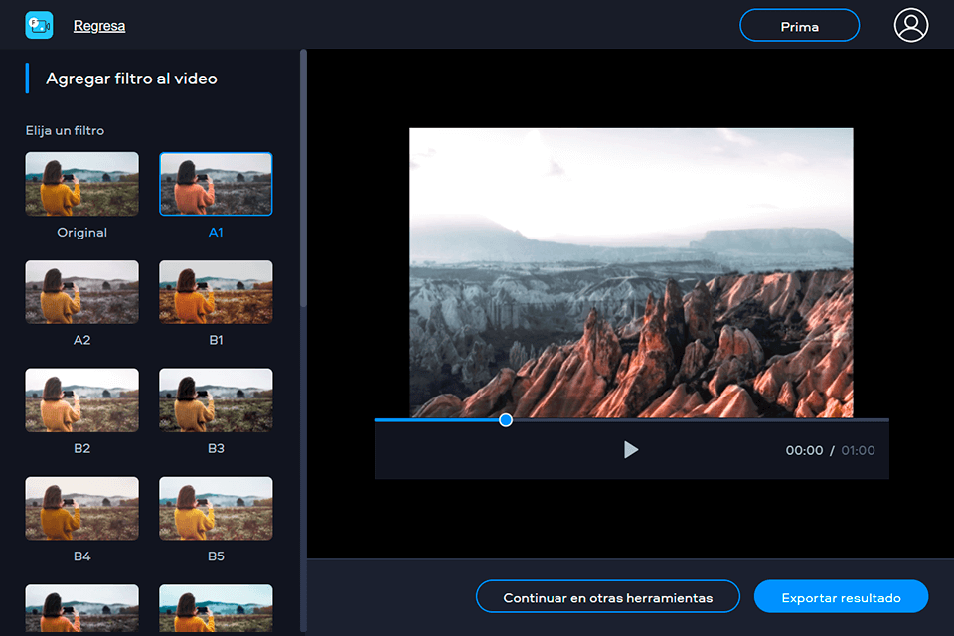The image size is (954, 636).
Task: Click the video preview area
Action: point(631,270)
